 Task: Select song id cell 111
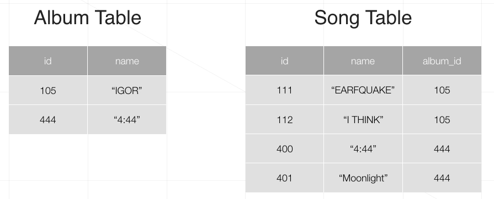(x=284, y=90)
